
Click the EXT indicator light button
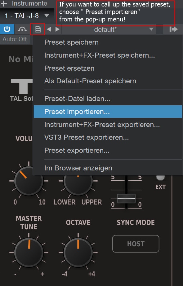tap(160, 177)
